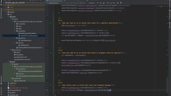Jump to previous search occurrence arrow
This screenshot has width=171, height=96.
[x=98, y=3]
